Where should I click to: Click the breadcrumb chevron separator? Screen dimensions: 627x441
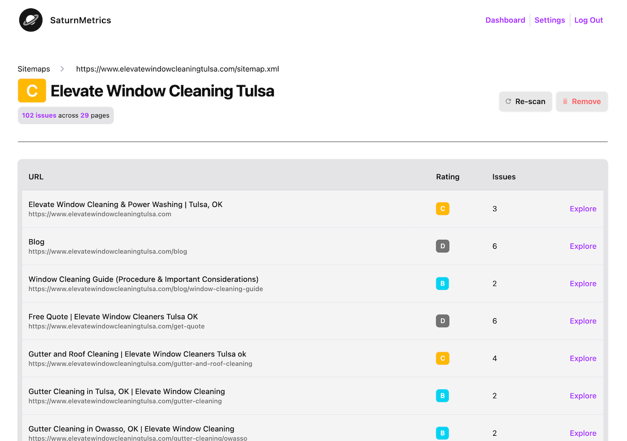click(x=62, y=69)
